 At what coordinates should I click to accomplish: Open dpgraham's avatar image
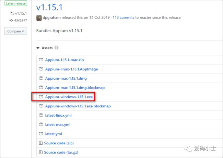(x=39, y=18)
